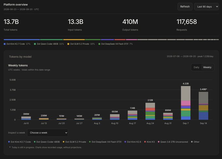222x159 pixels.
Task: Click Qwen 3.8 27B Uncensored pink legend swatch
Action: click(x=159, y=142)
